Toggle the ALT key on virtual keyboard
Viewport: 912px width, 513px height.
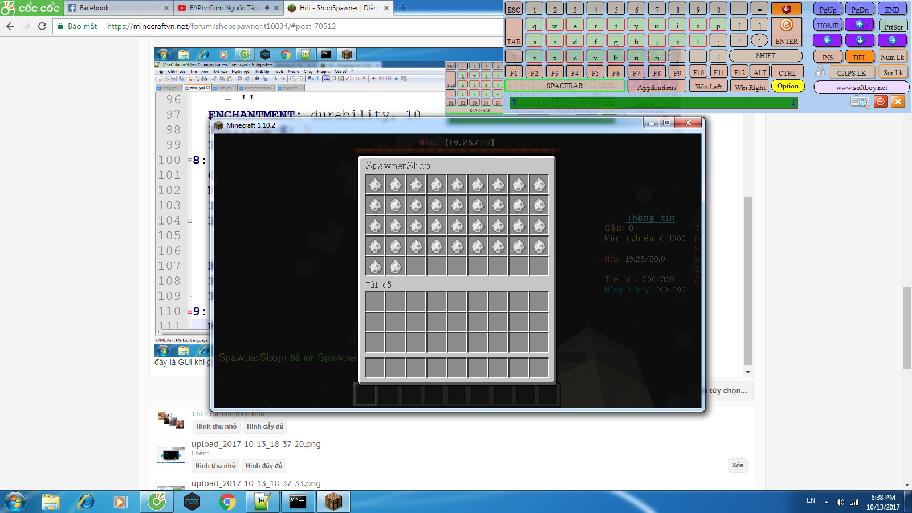click(x=759, y=72)
